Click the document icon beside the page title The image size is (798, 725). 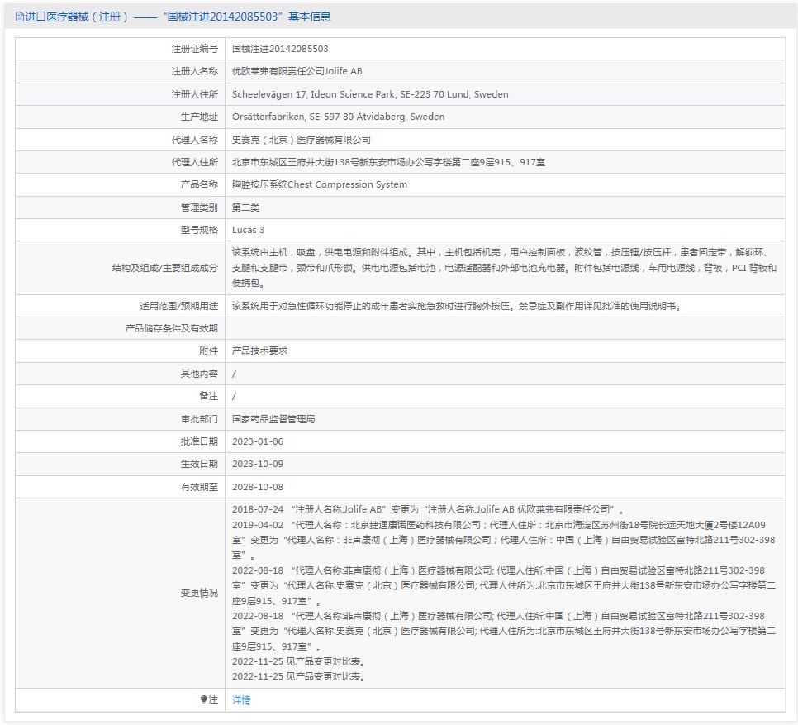(19, 17)
